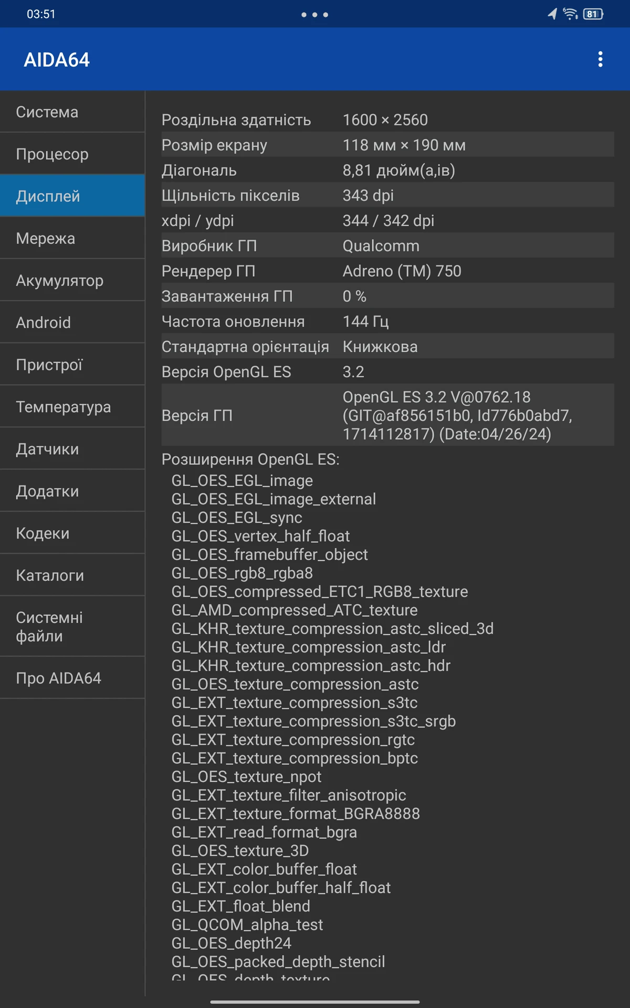Select GL_OES_compressed_ETC1_RGB8_texture extension
The height and width of the screenshot is (1008, 630).
coord(320,591)
